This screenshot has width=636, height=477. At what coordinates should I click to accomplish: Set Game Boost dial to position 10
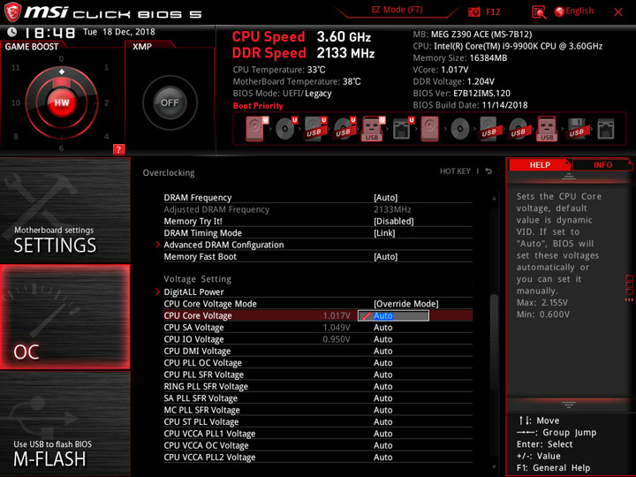(x=15, y=102)
